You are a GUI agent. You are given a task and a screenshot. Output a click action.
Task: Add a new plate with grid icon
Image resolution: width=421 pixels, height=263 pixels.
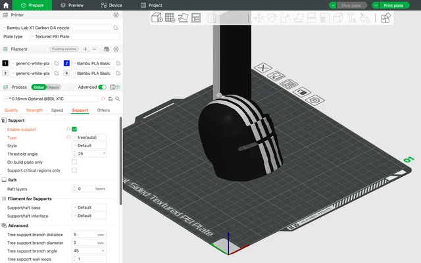tap(170, 18)
